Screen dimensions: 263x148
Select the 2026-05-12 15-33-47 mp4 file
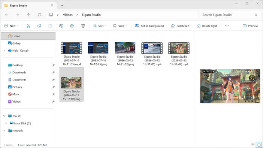(x=179, y=54)
